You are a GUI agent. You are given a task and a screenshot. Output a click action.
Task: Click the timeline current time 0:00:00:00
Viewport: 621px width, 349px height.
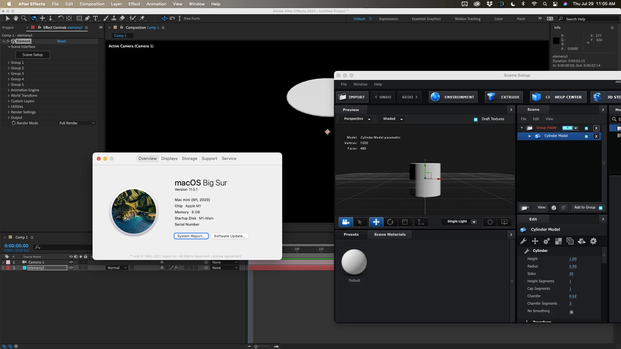(x=16, y=246)
